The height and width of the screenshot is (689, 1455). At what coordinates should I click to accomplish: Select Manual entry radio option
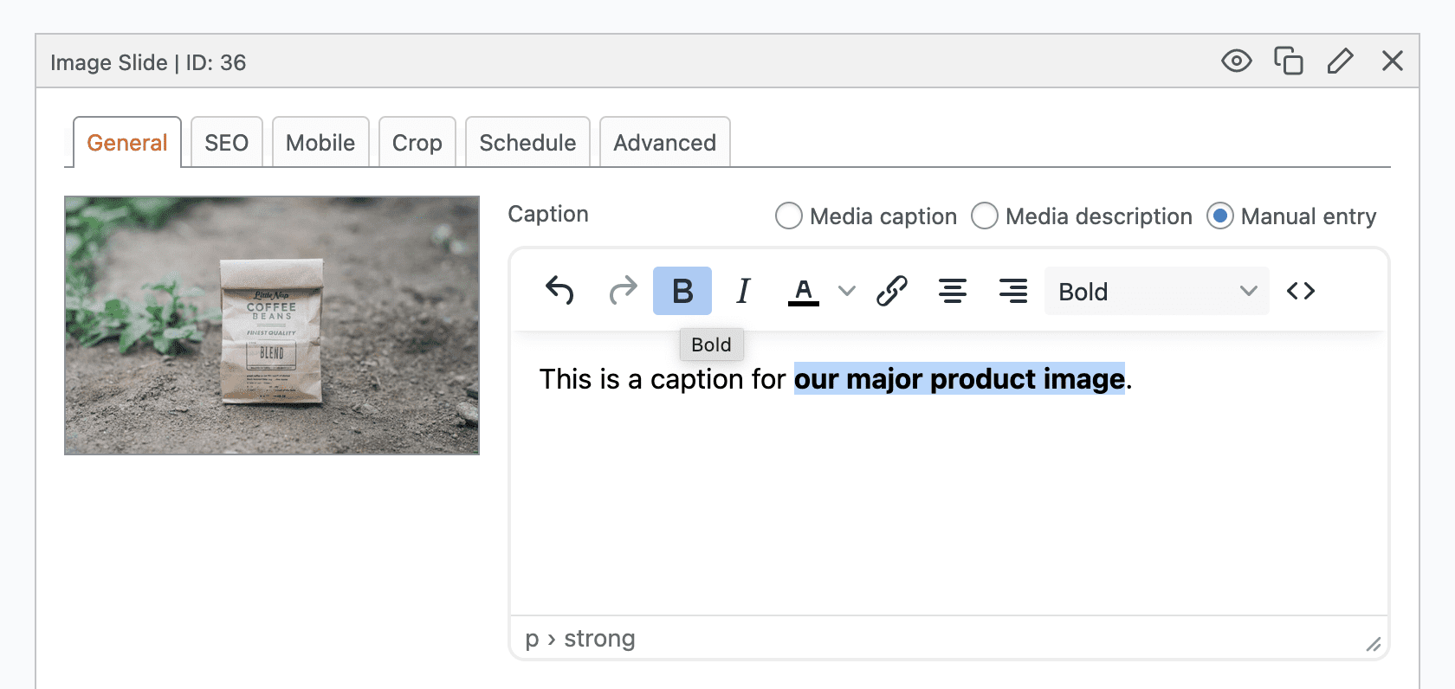pyautogui.click(x=1219, y=216)
